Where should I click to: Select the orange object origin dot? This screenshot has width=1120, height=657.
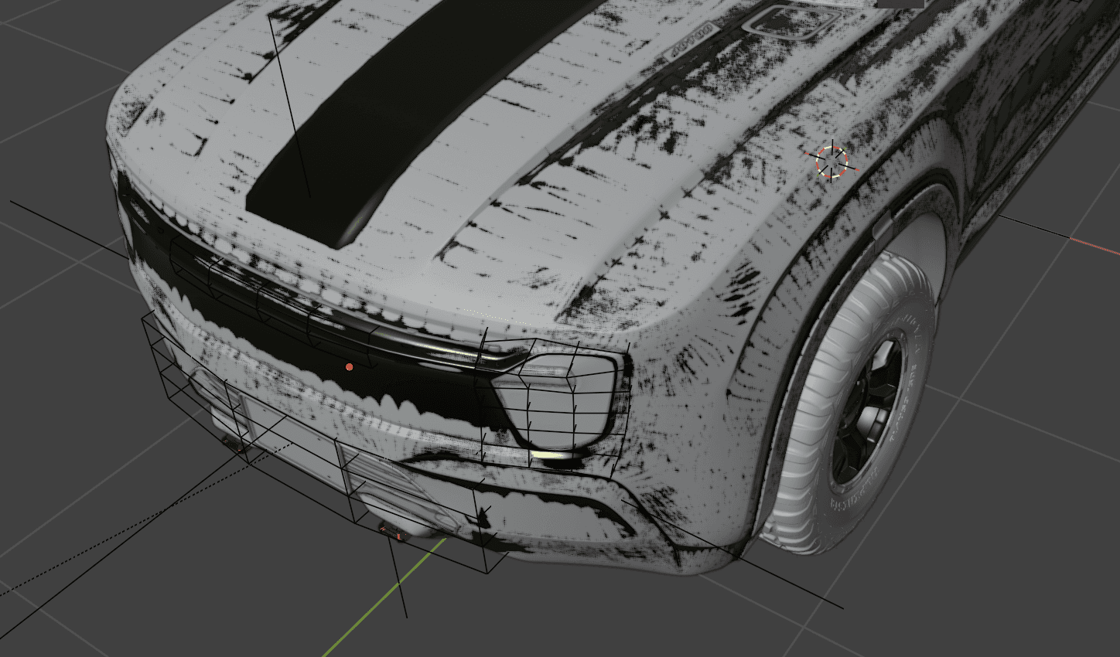(x=350, y=367)
